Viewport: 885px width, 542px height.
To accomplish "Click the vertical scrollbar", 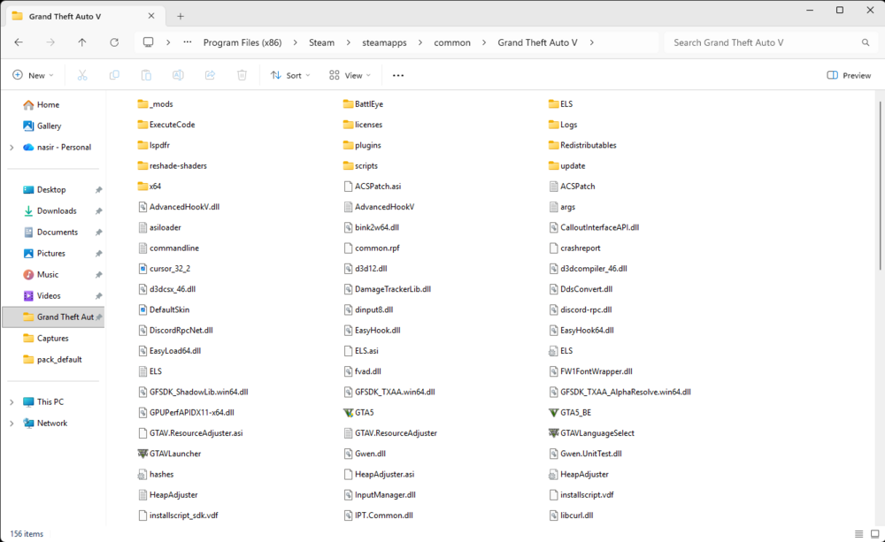I will 880,185.
